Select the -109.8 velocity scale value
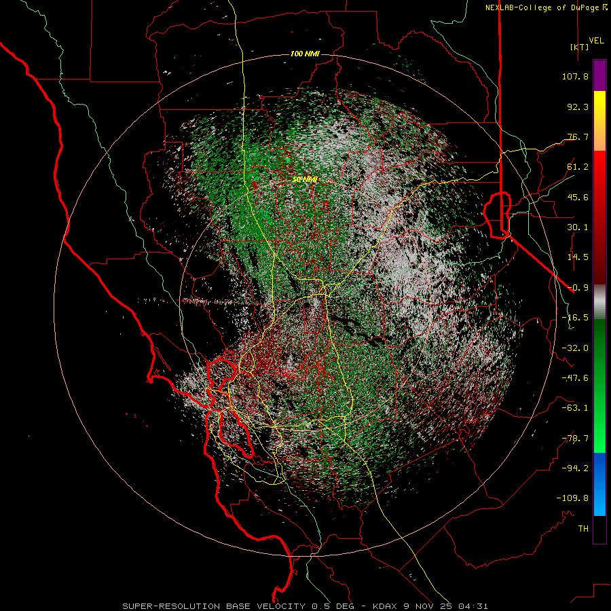The image size is (611, 611). pos(572,498)
